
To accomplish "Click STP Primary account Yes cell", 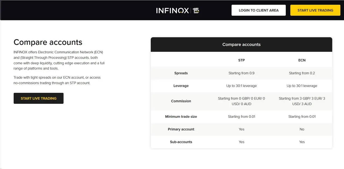I will point(241,129).
